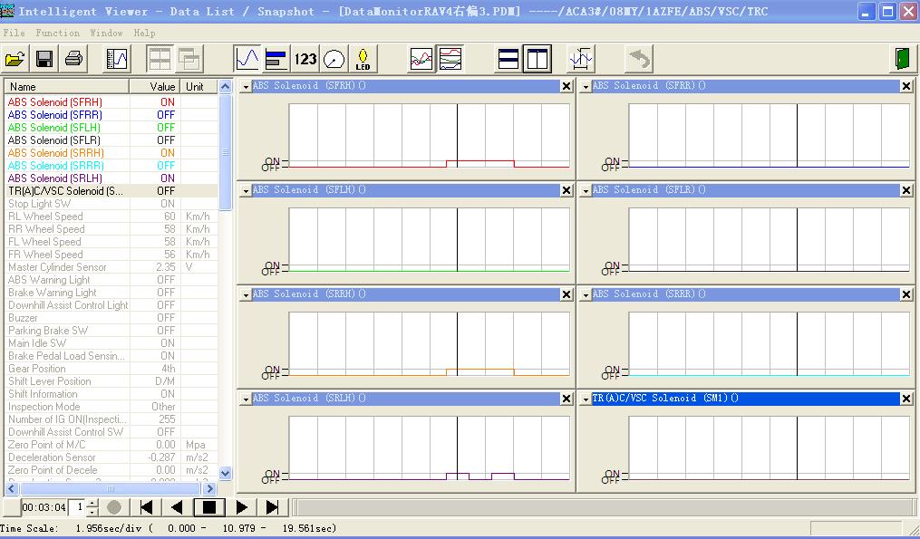The image size is (920, 539).
Task: Click the undo arrow toolbar icon
Action: tap(640, 59)
